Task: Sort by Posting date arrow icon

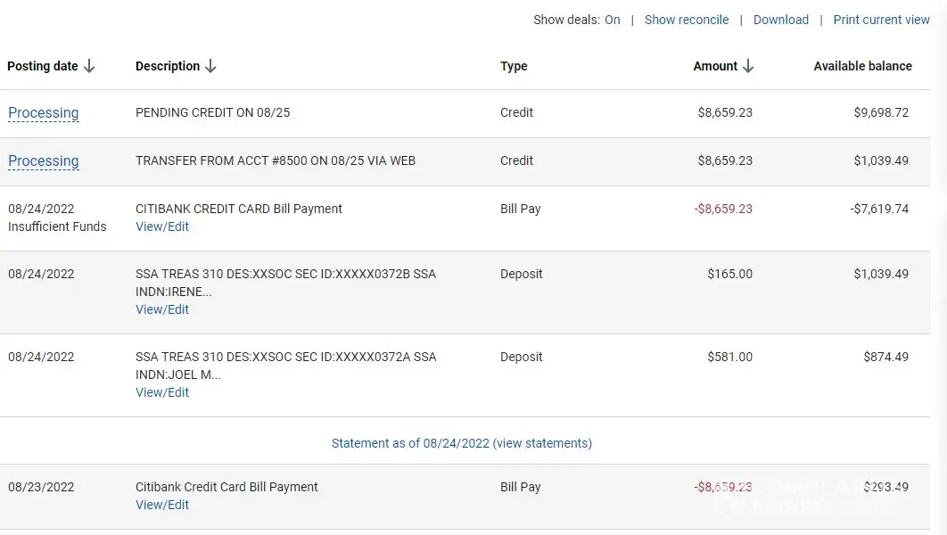Action: pyautogui.click(x=89, y=66)
